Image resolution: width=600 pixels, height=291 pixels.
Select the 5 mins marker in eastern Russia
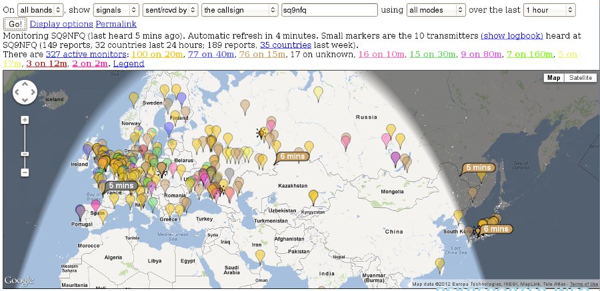(479, 168)
